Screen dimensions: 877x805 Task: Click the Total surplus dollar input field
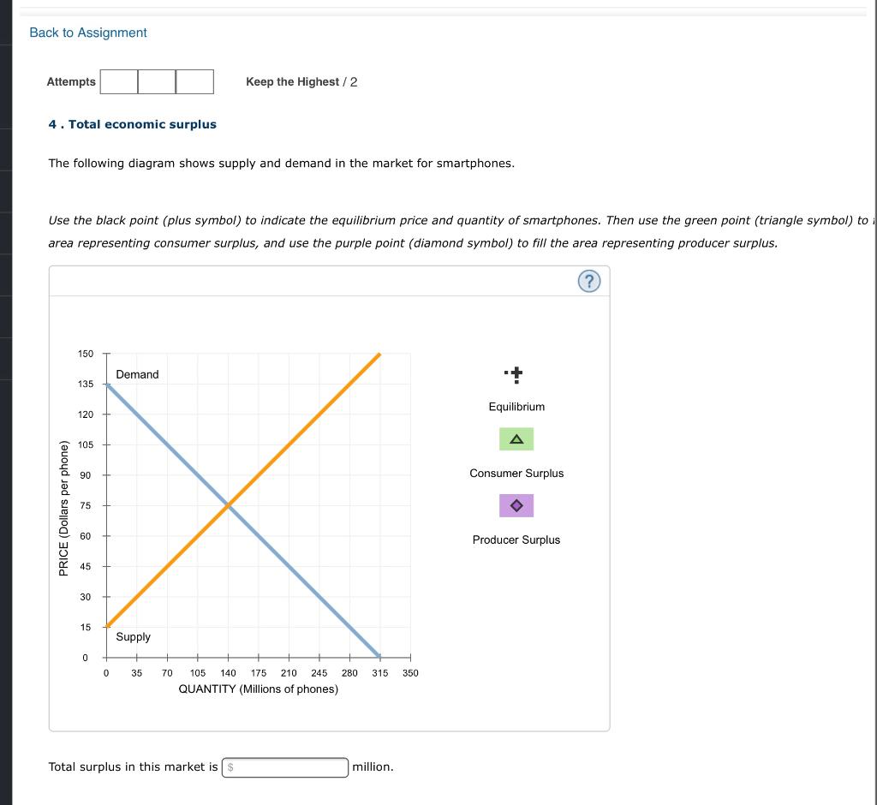[x=284, y=766]
